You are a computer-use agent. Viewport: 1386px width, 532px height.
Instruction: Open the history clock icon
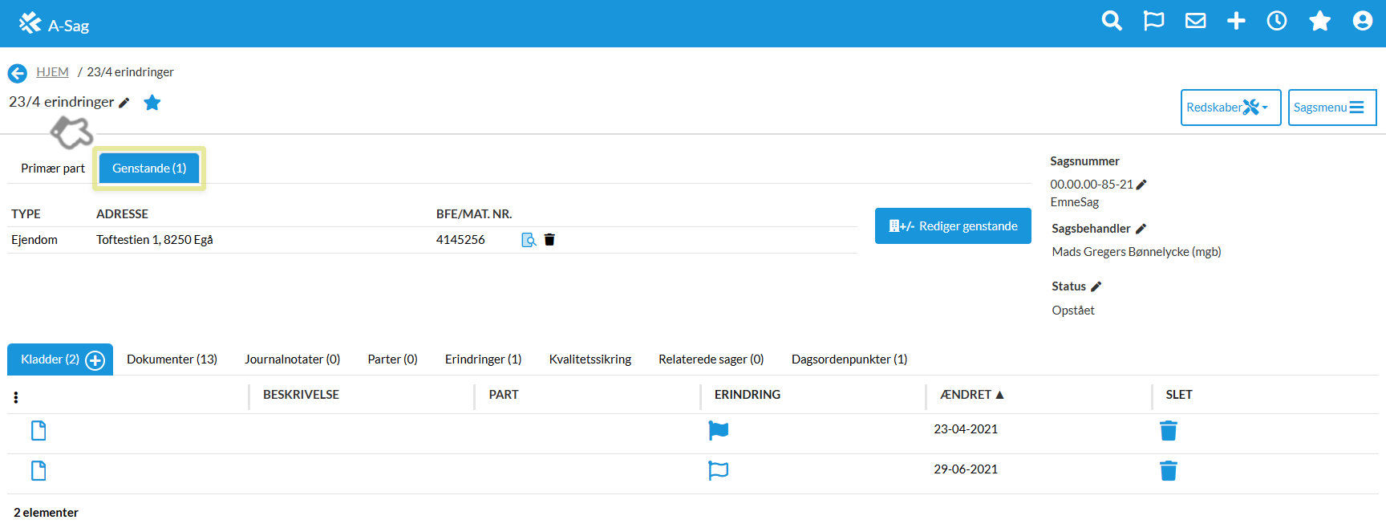[1277, 21]
